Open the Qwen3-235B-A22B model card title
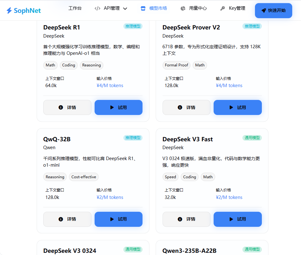The image size is (301, 255). (189, 251)
